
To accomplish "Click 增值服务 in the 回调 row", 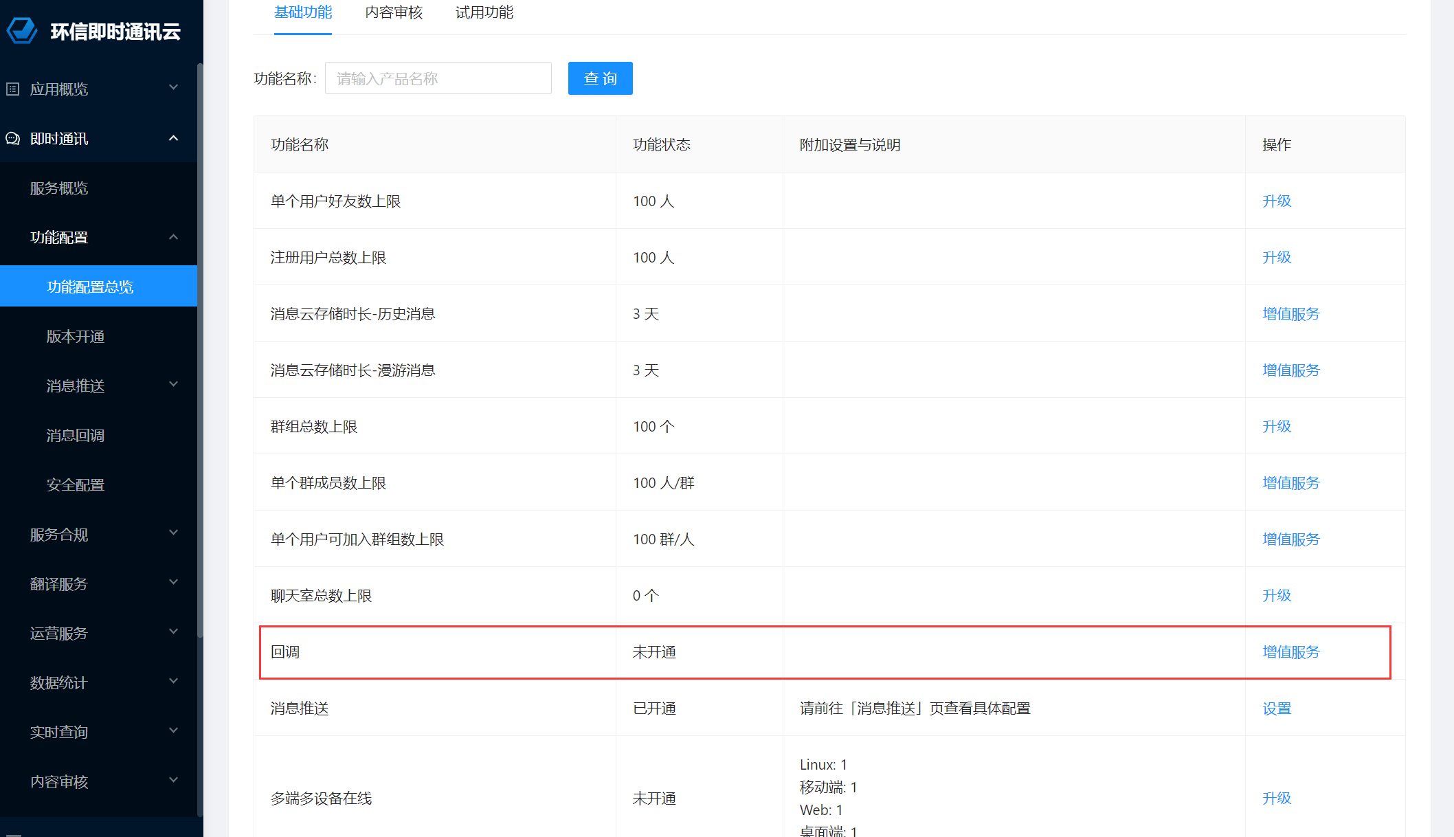I will pyautogui.click(x=1291, y=652).
